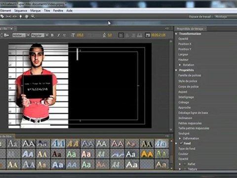The width and height of the screenshot is (237, 178).
Task: Select the title styles panel tab
Action: click(7, 136)
